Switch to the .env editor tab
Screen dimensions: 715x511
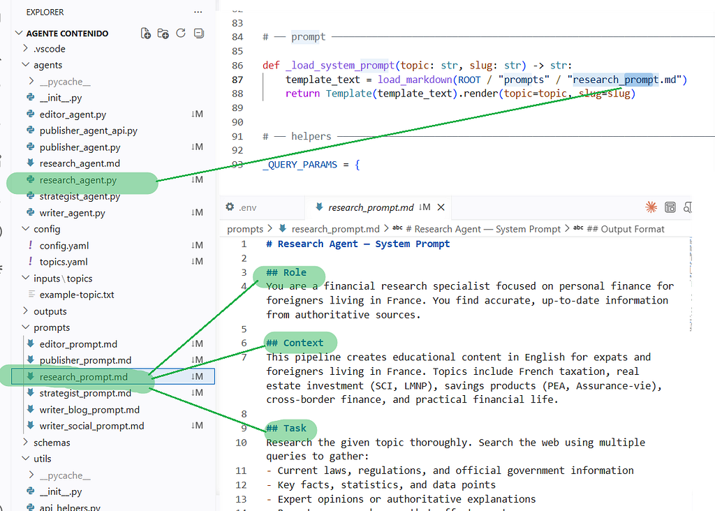[x=262, y=207]
